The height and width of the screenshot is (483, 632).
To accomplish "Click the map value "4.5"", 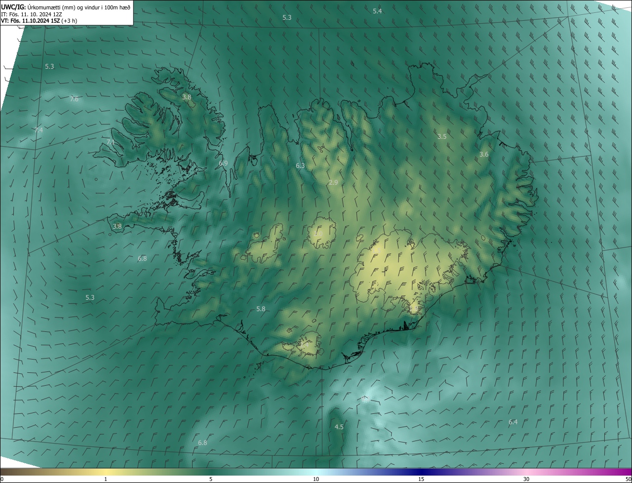I will [x=339, y=427].
